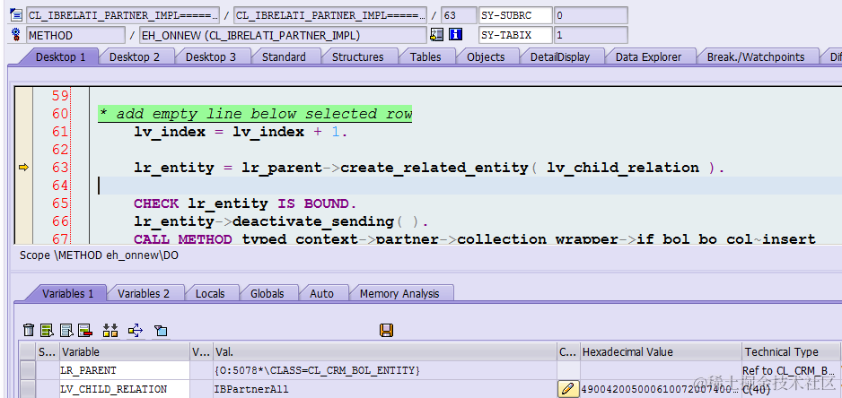Select the Memory Analysis tab
The width and height of the screenshot is (842, 398).
[399, 293]
